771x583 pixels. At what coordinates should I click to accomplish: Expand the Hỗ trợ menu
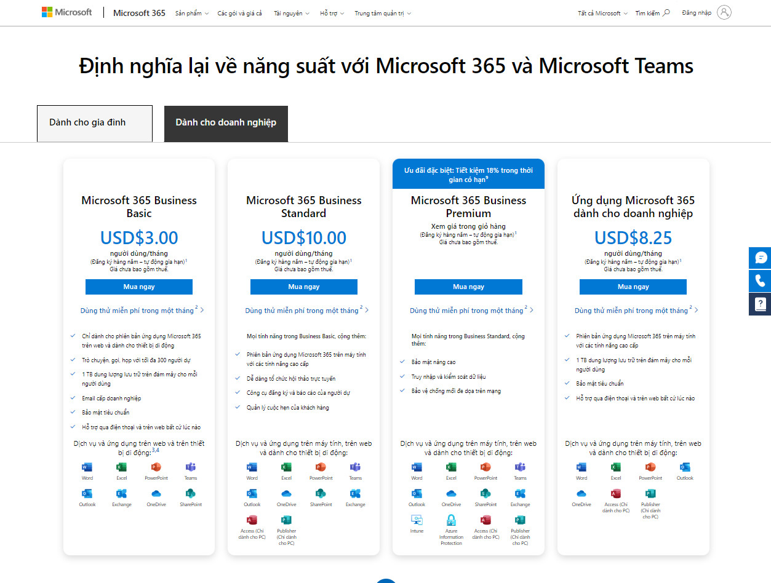[332, 13]
